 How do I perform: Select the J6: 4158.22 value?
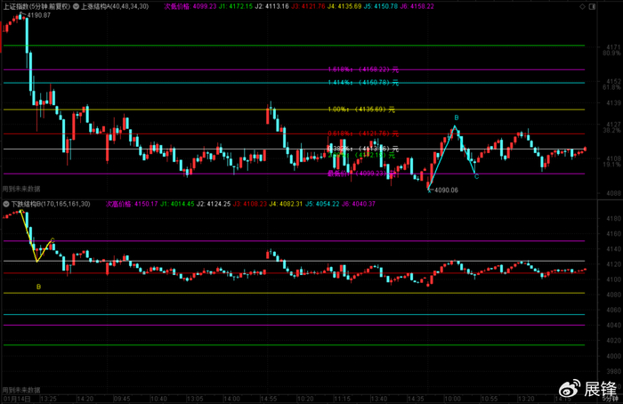pyautogui.click(x=417, y=6)
